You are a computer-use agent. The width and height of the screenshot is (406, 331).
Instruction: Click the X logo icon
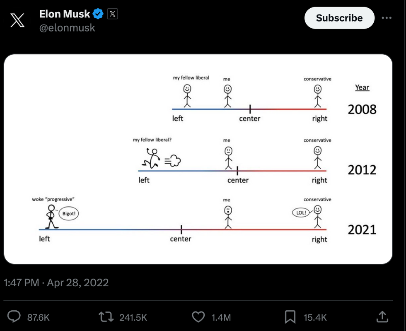tap(17, 20)
